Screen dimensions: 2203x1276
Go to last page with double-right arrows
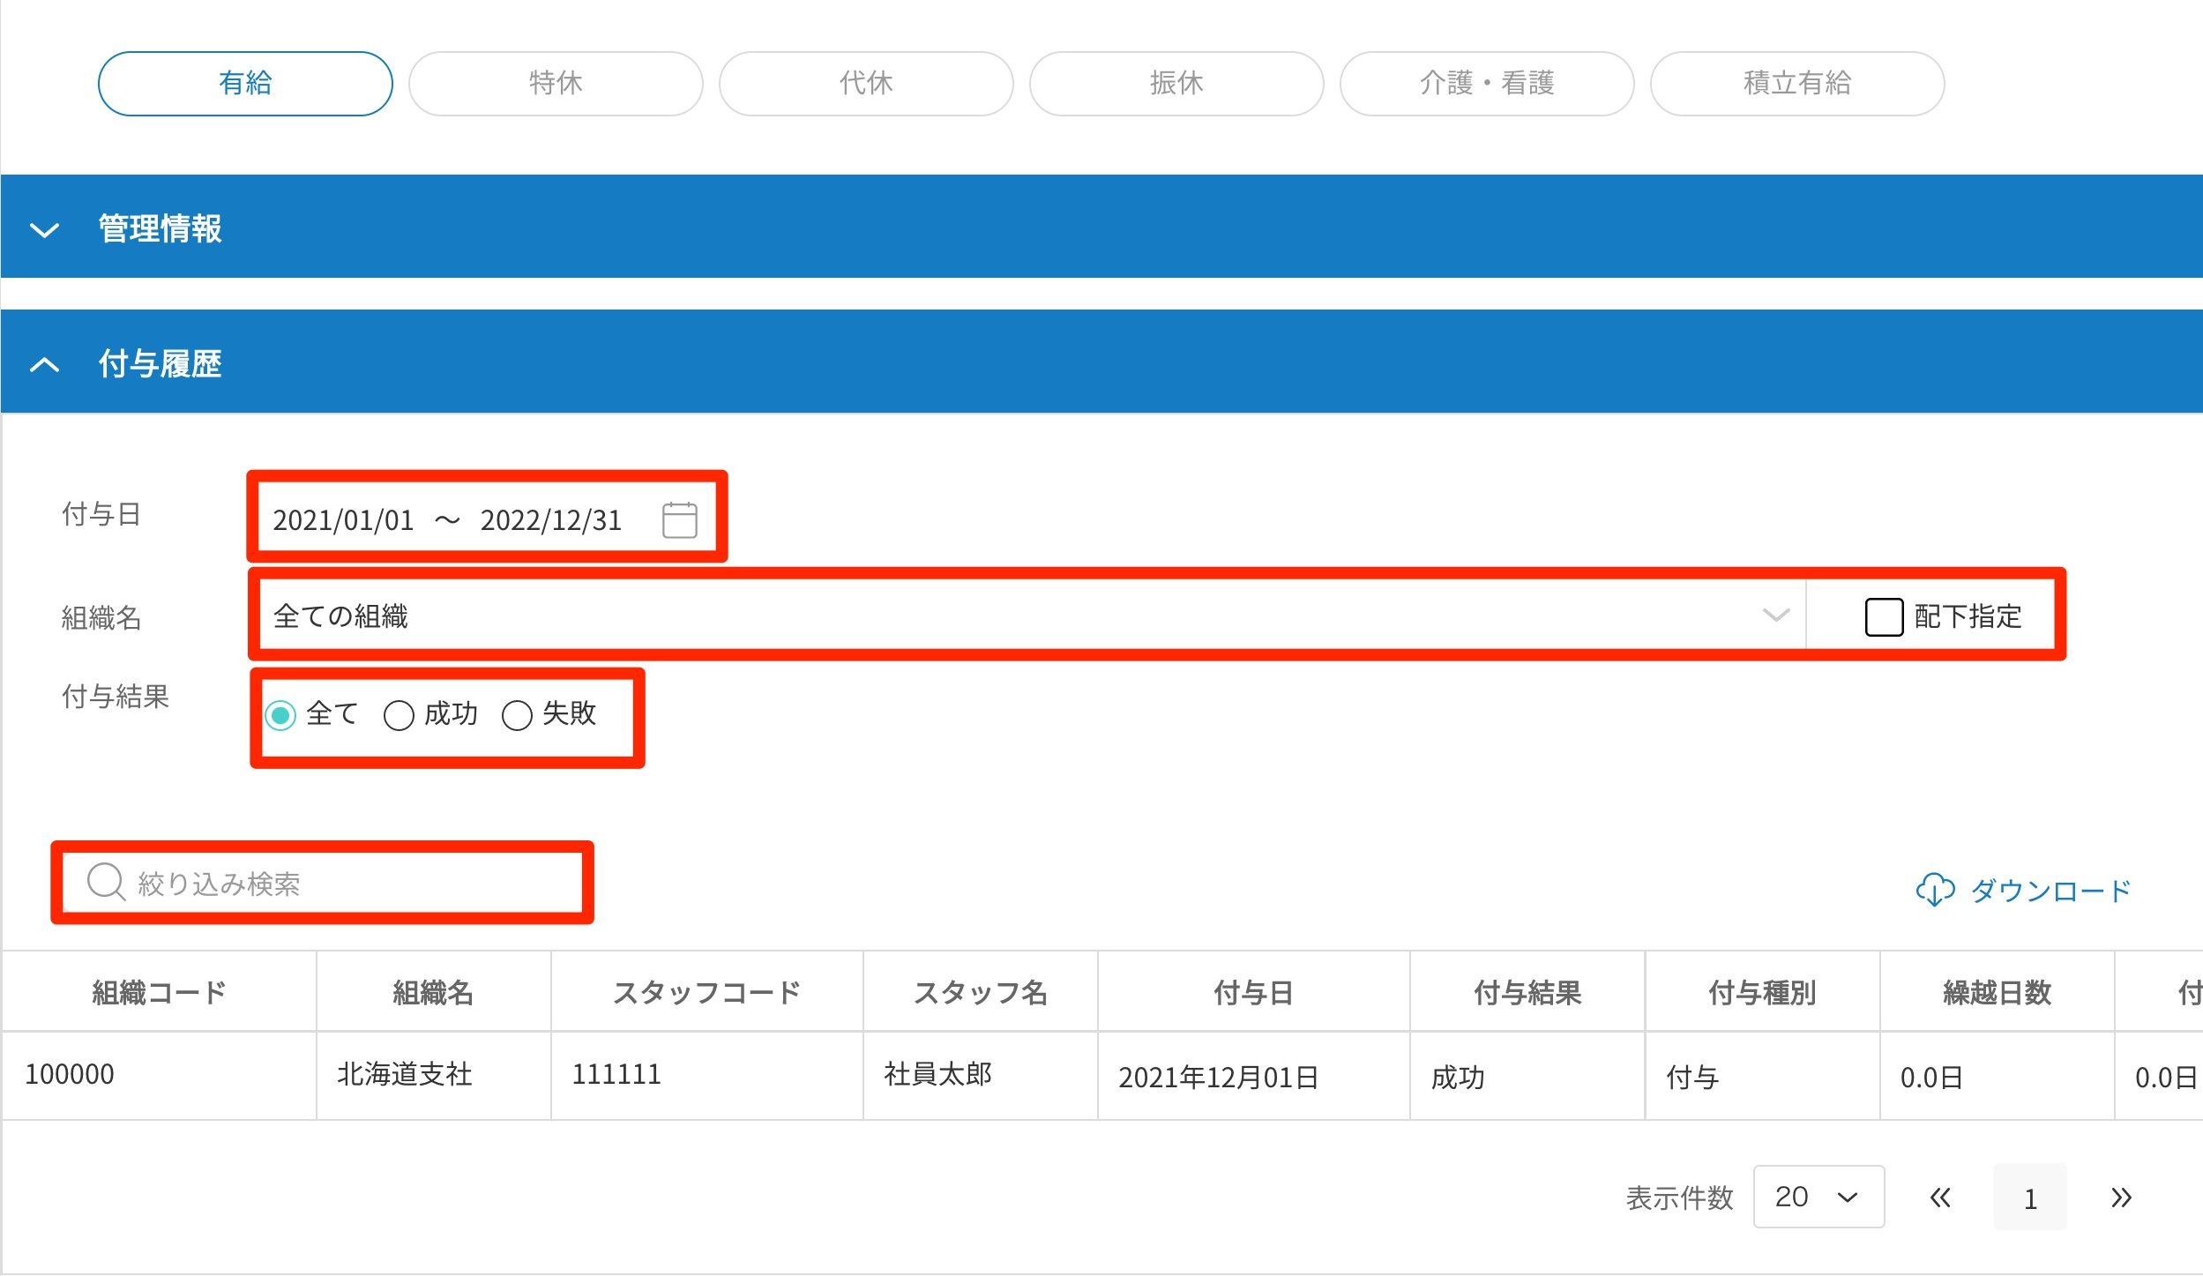(x=2121, y=1198)
